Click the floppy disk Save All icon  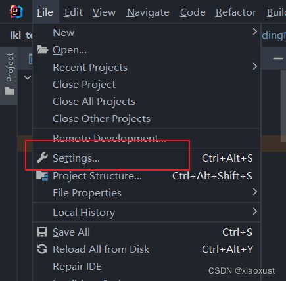42,232
